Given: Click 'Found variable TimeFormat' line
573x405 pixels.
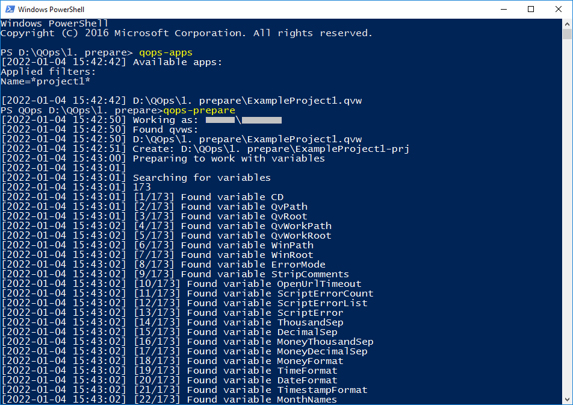Looking at the screenshot, I should coord(170,371).
